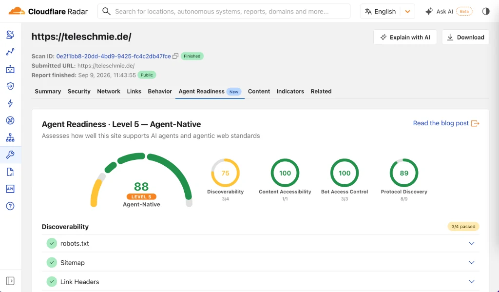Viewport: 499px width, 292px height.
Task: Click the Ask AI sparkle icon
Action: (429, 12)
